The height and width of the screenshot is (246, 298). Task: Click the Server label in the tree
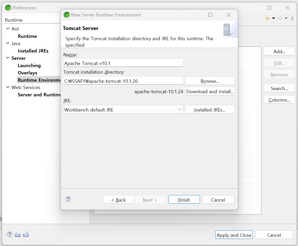point(19,58)
